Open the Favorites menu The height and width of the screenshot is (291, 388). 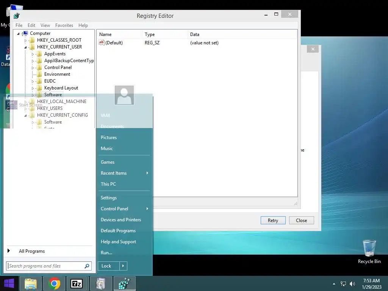[x=64, y=25]
